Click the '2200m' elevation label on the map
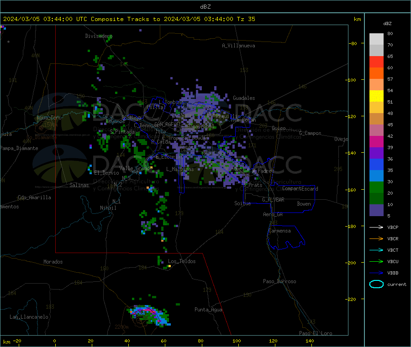This screenshot has height=347, width=411. (121, 327)
